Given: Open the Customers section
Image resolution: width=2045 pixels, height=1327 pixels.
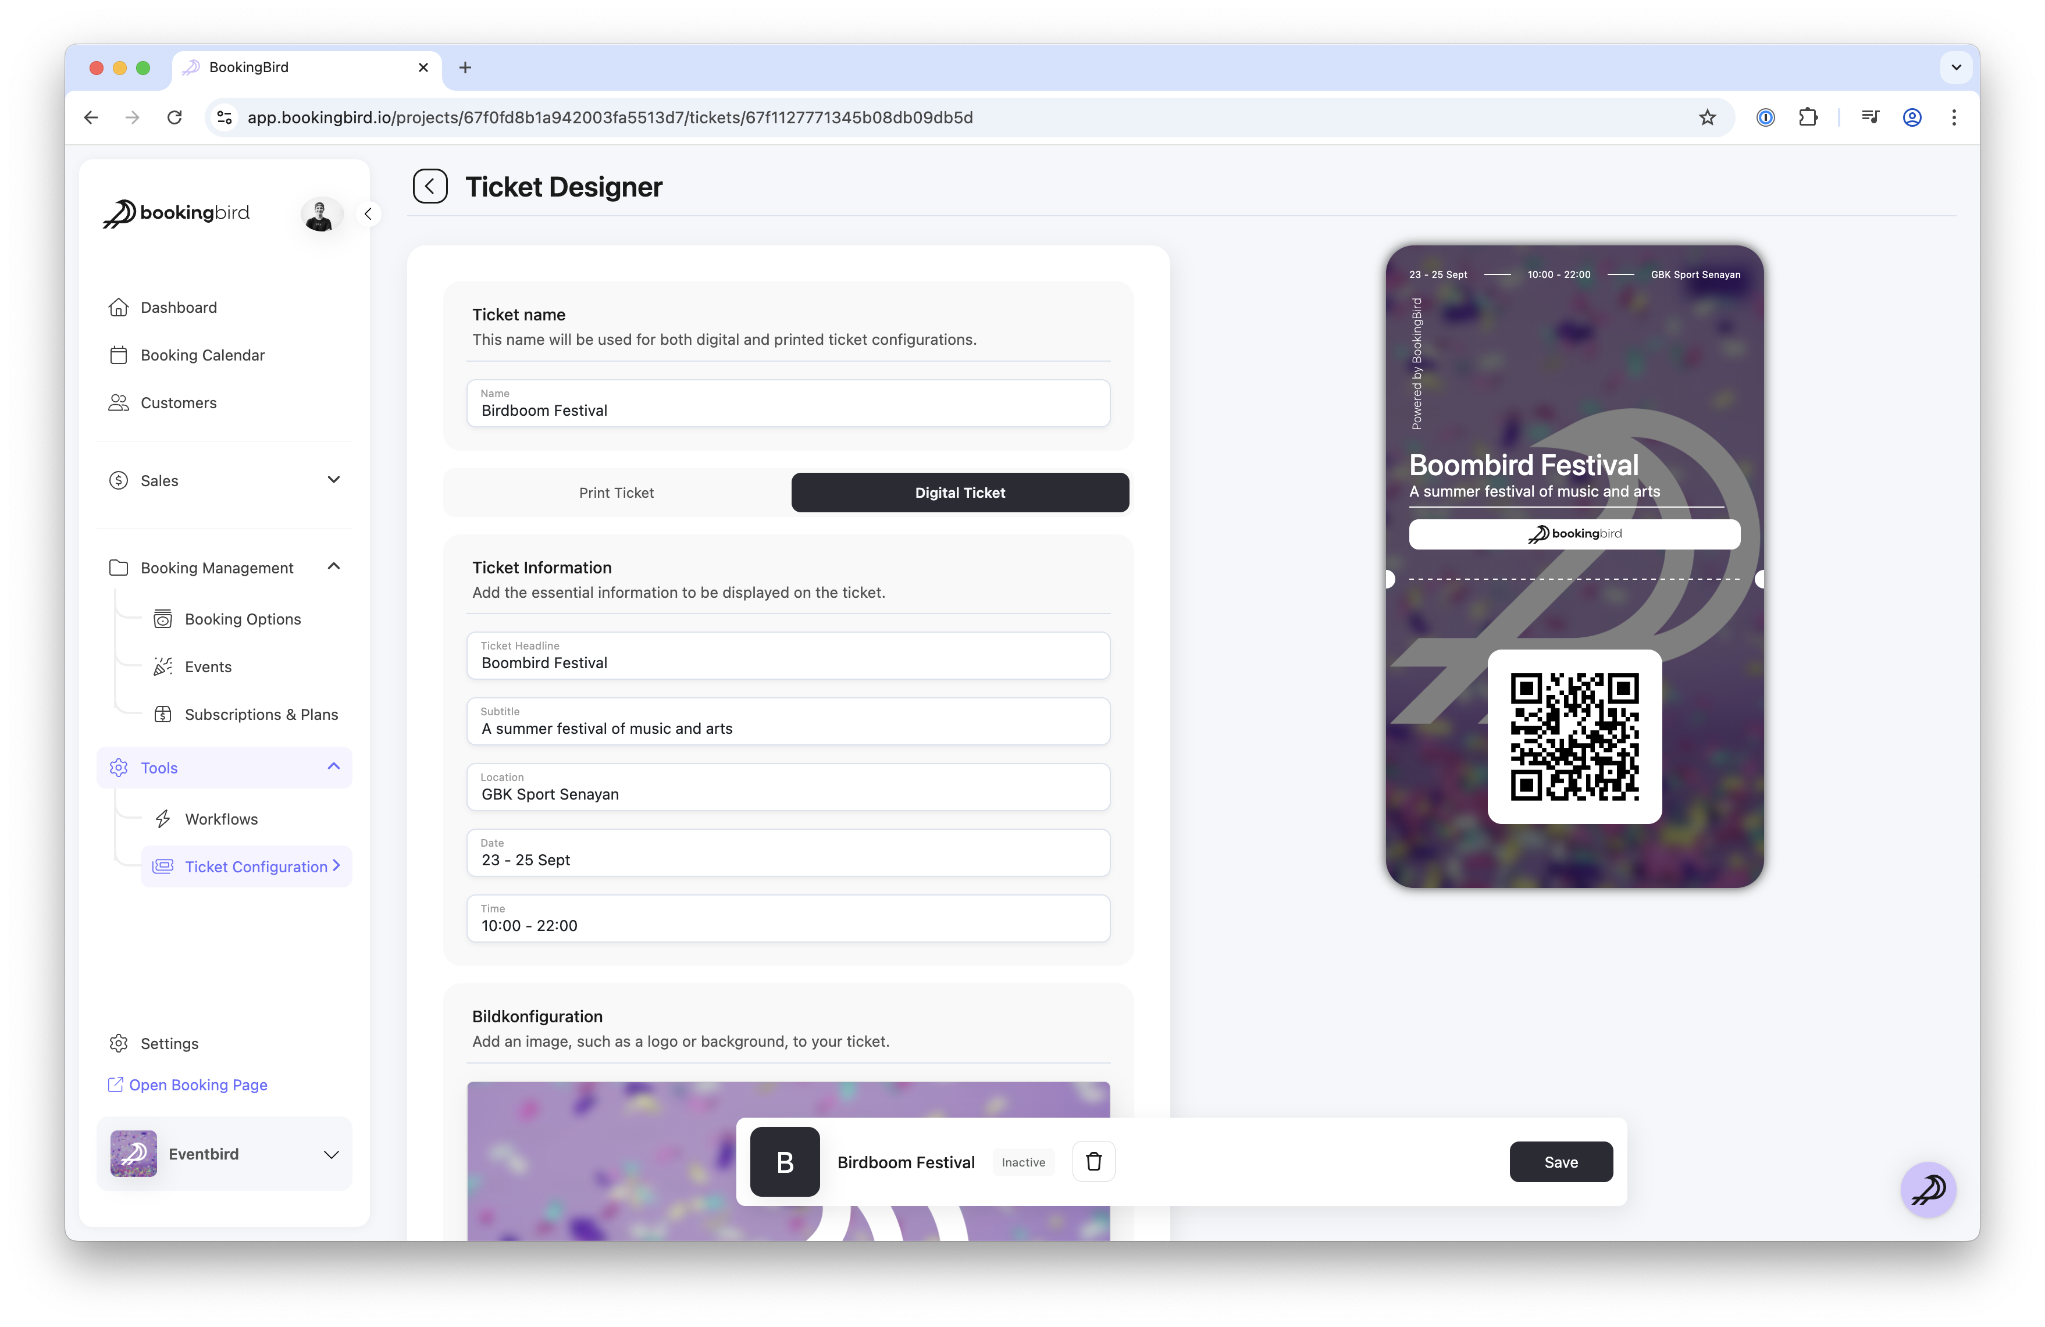Looking at the screenshot, I should pos(178,403).
